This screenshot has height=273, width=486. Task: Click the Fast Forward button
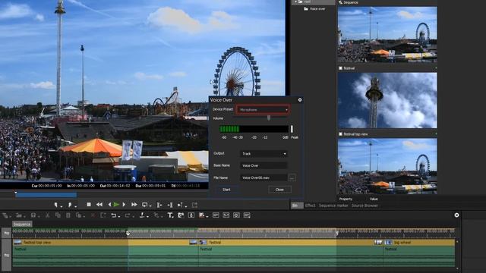coord(134,205)
